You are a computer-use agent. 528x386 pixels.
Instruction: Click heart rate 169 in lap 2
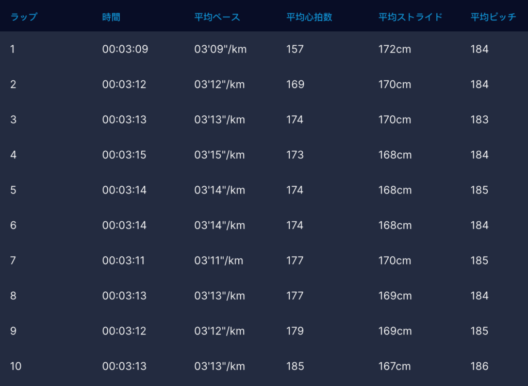coord(295,84)
